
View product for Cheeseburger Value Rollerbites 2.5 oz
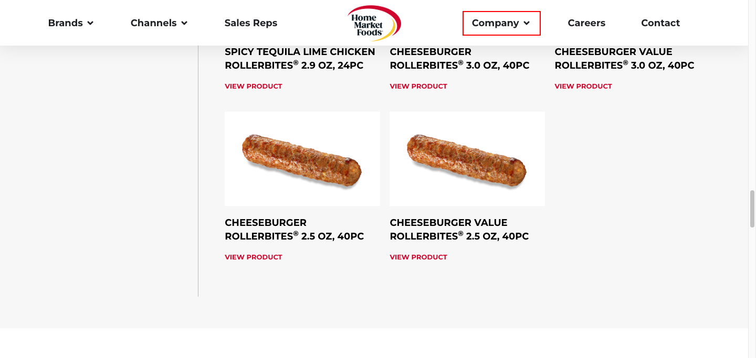pyautogui.click(x=418, y=257)
